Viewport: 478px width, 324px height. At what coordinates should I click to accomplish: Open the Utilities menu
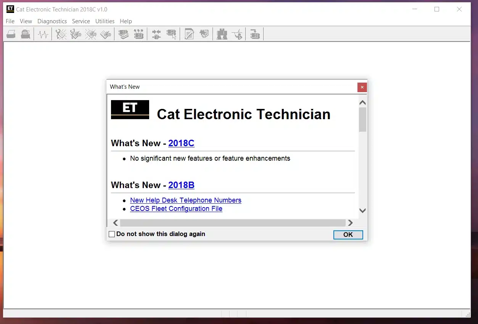pyautogui.click(x=105, y=21)
